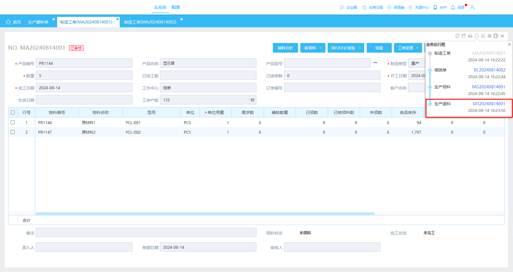Click the 工序产能 field showing 135
513x272 pixels.
click(205, 100)
